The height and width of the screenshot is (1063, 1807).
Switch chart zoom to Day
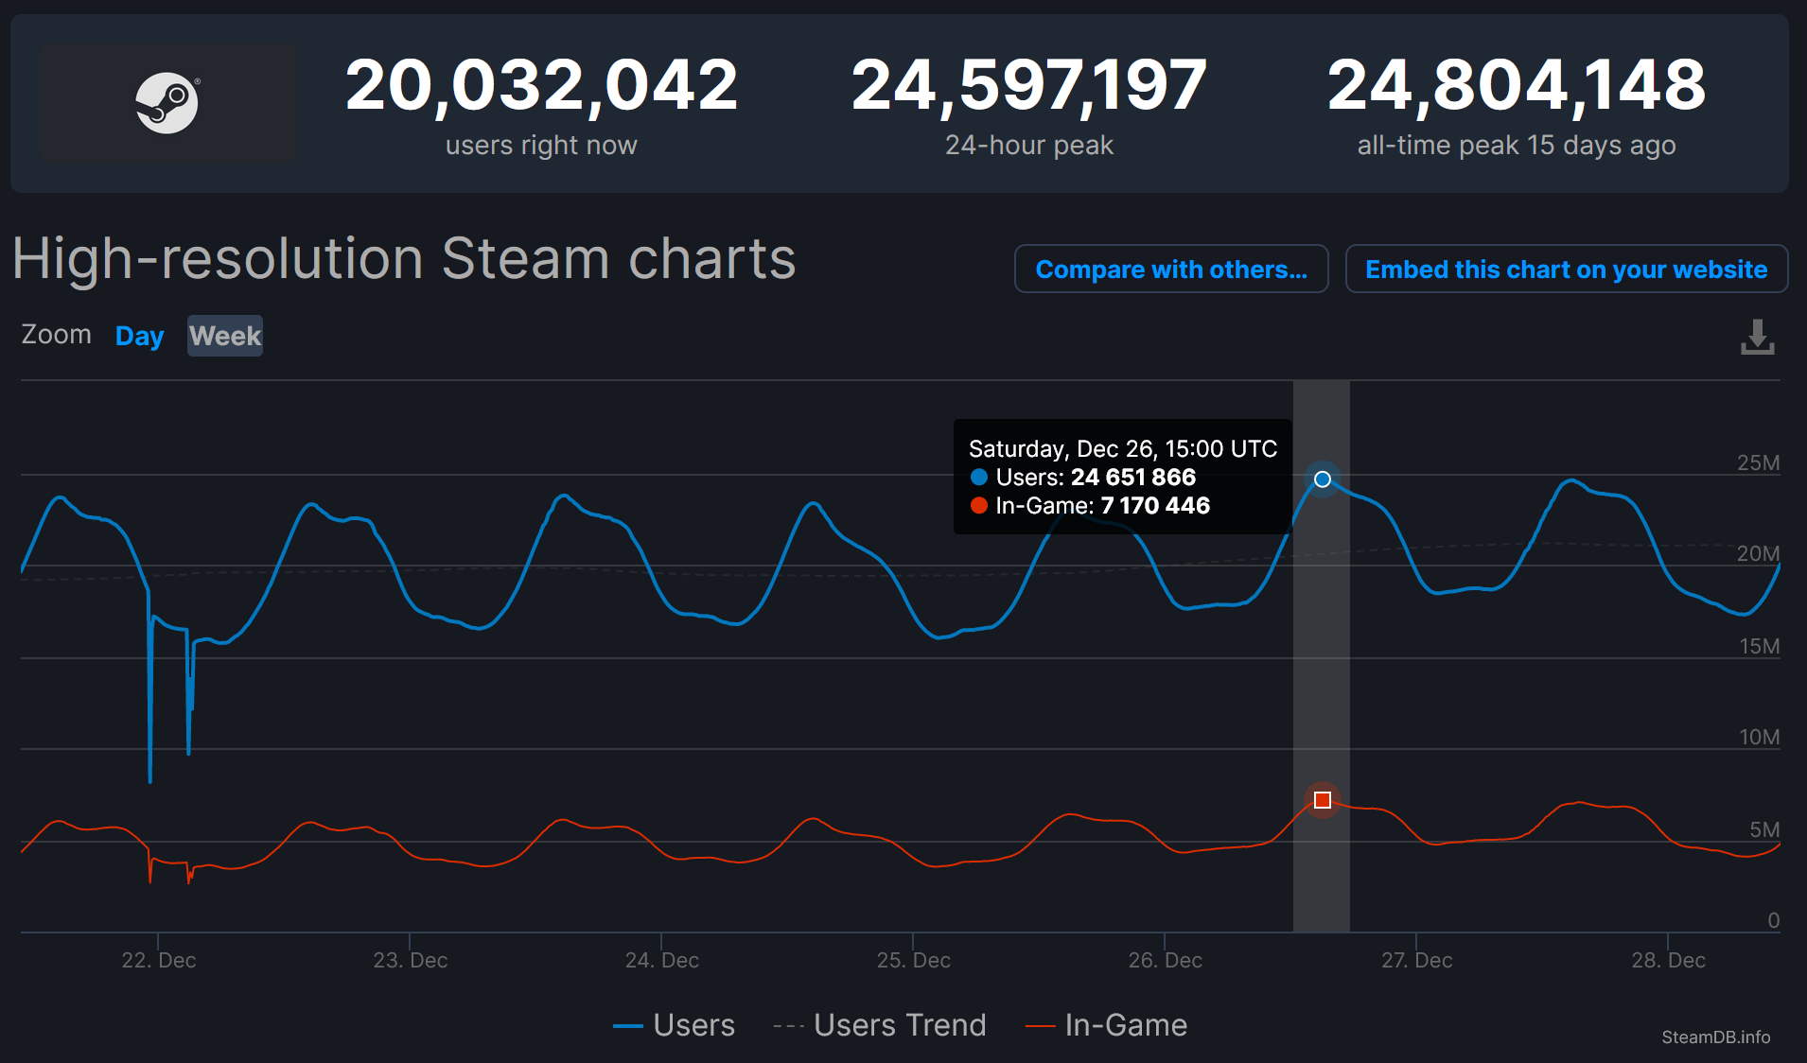(138, 336)
